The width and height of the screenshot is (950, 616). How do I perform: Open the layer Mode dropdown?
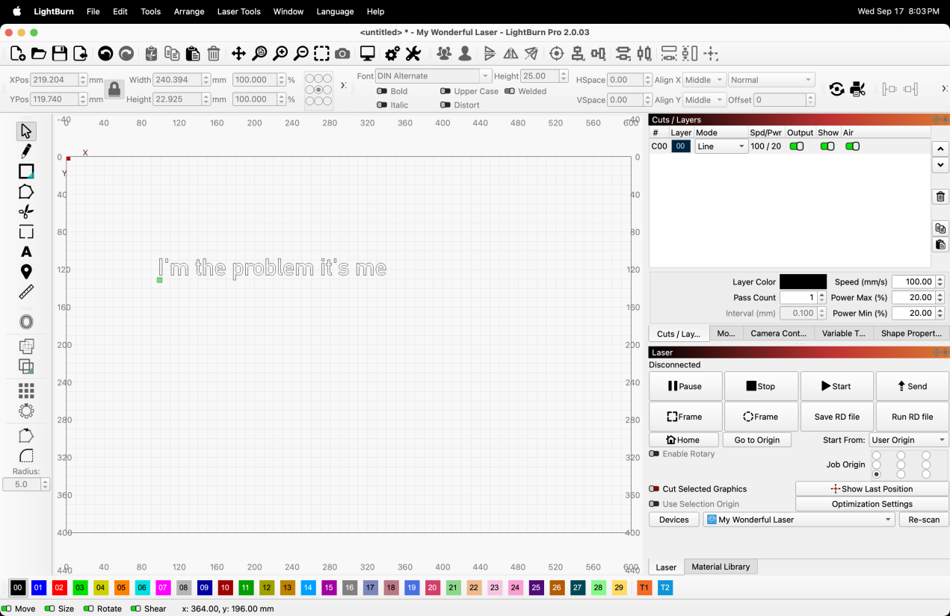point(721,146)
